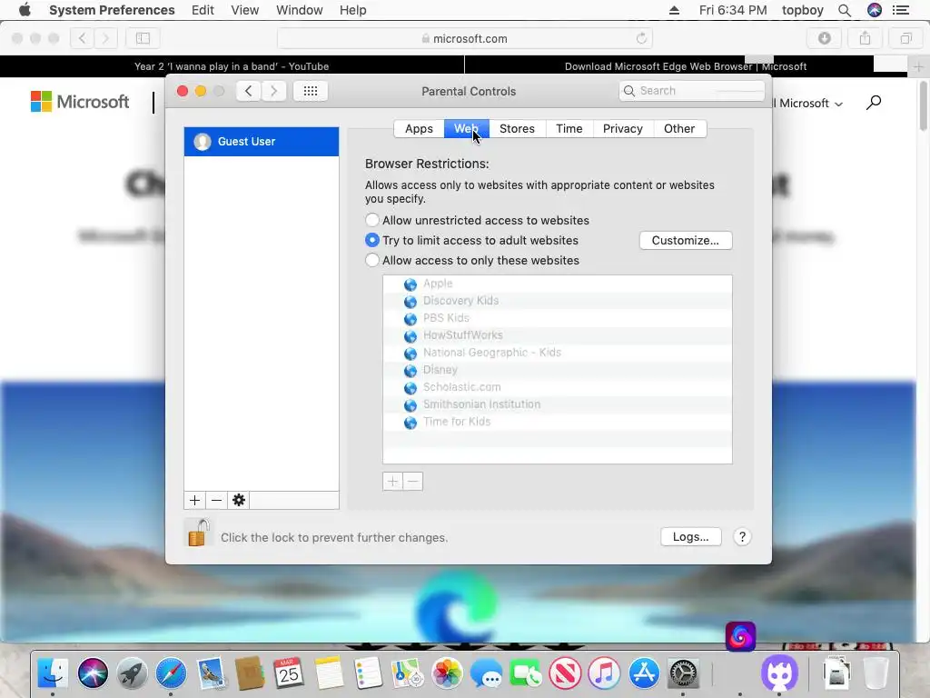Screen dimensions: 930x698
Task: Open App Store in dock
Action: click(644, 673)
